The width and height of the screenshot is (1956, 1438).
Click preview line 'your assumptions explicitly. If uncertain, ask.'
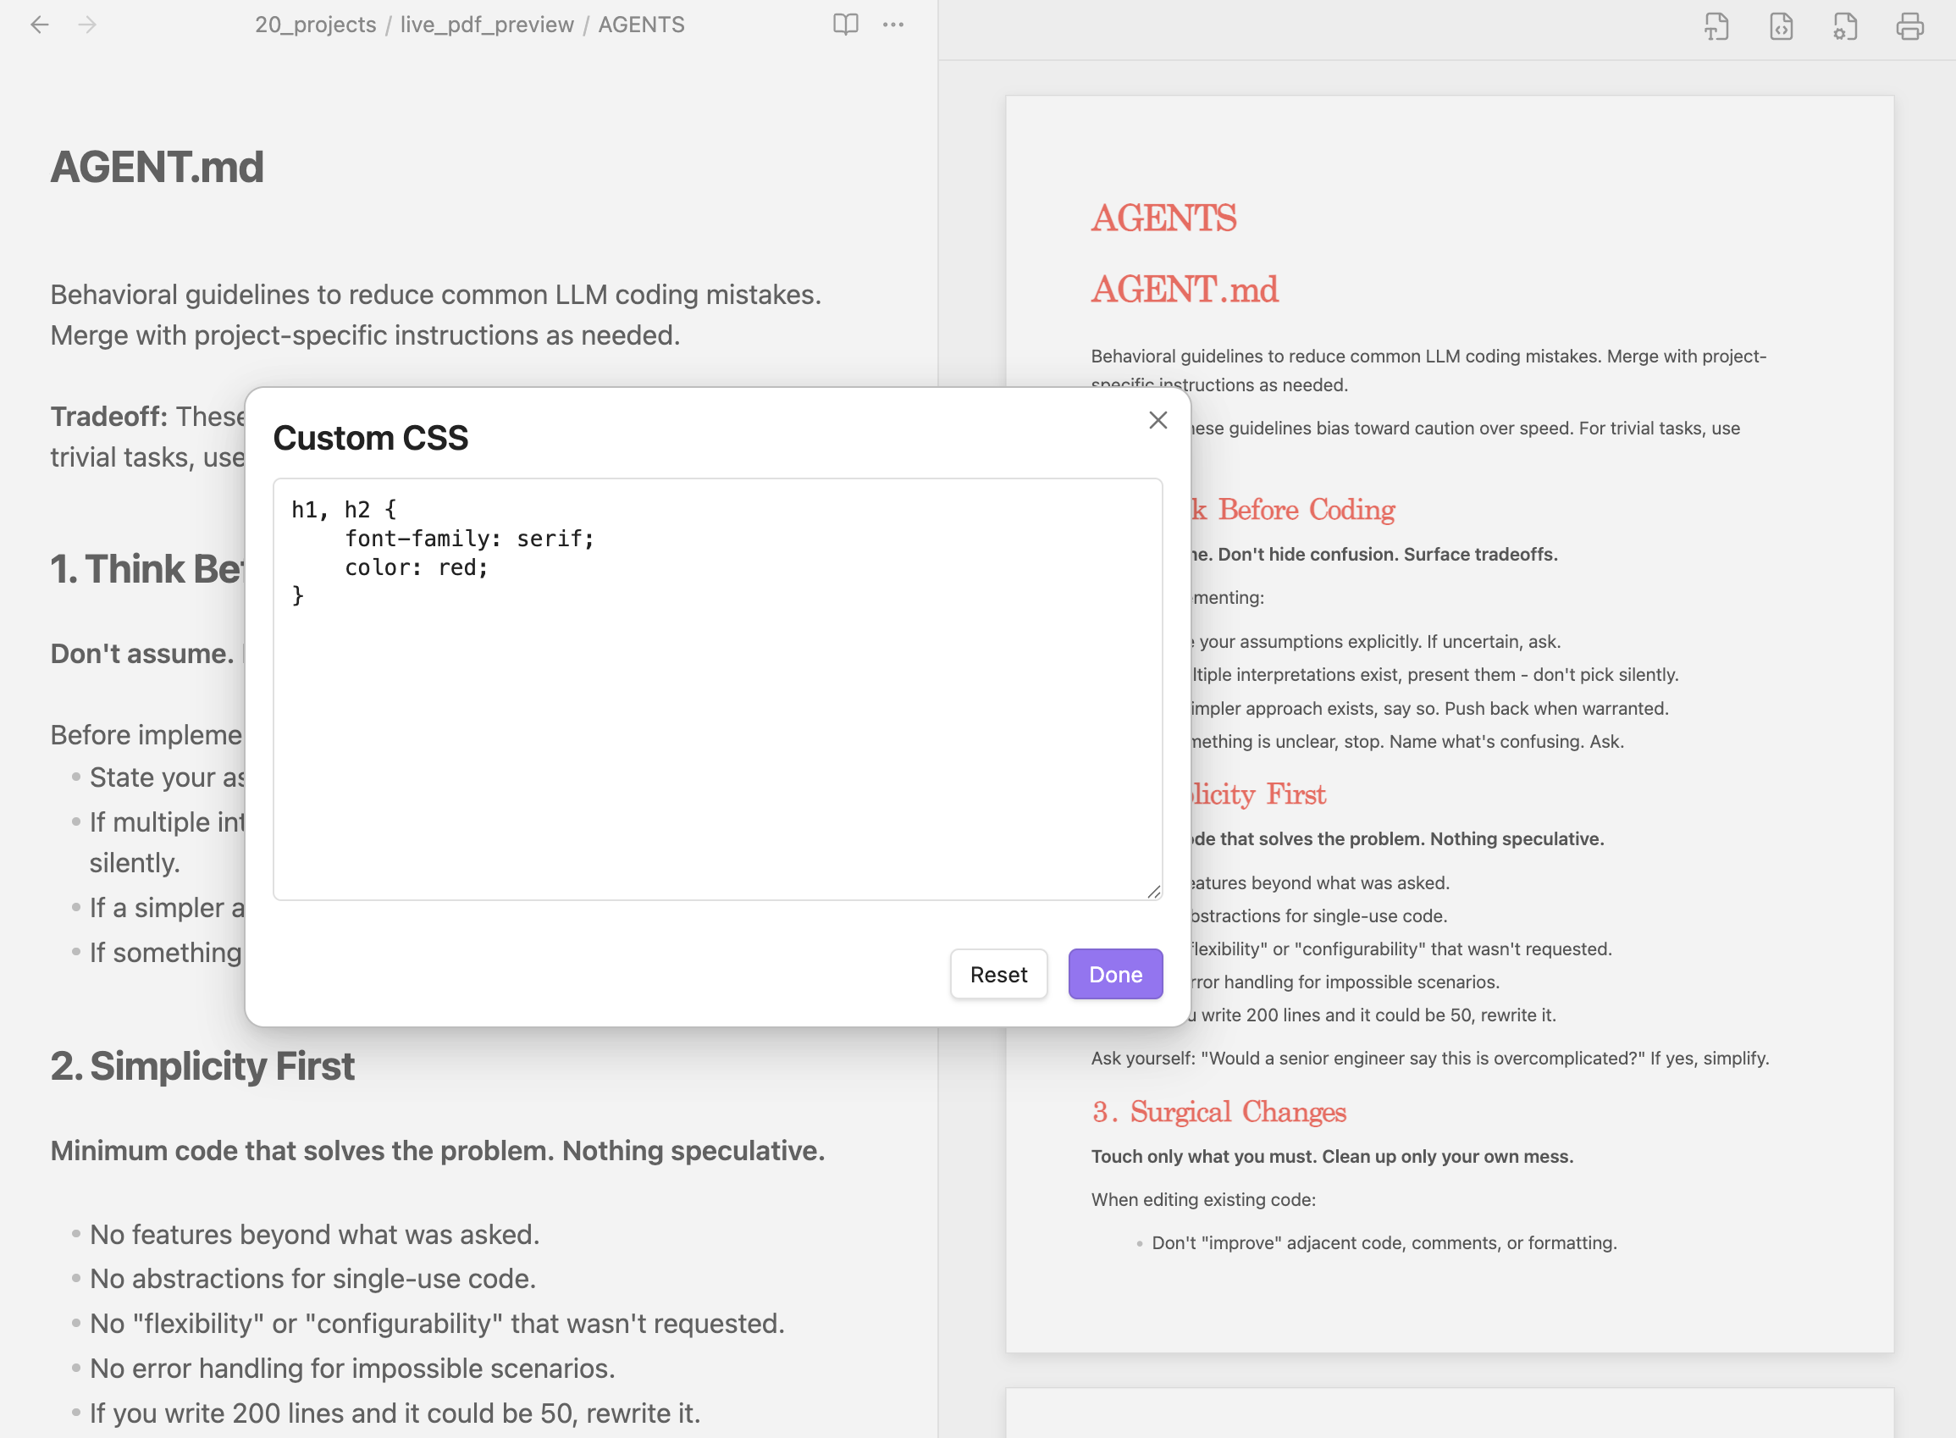tap(1379, 642)
